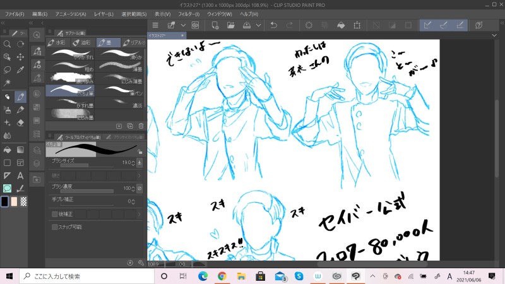Select the やや かすれ brush
Screen dimensions: 505x284
pos(71,54)
